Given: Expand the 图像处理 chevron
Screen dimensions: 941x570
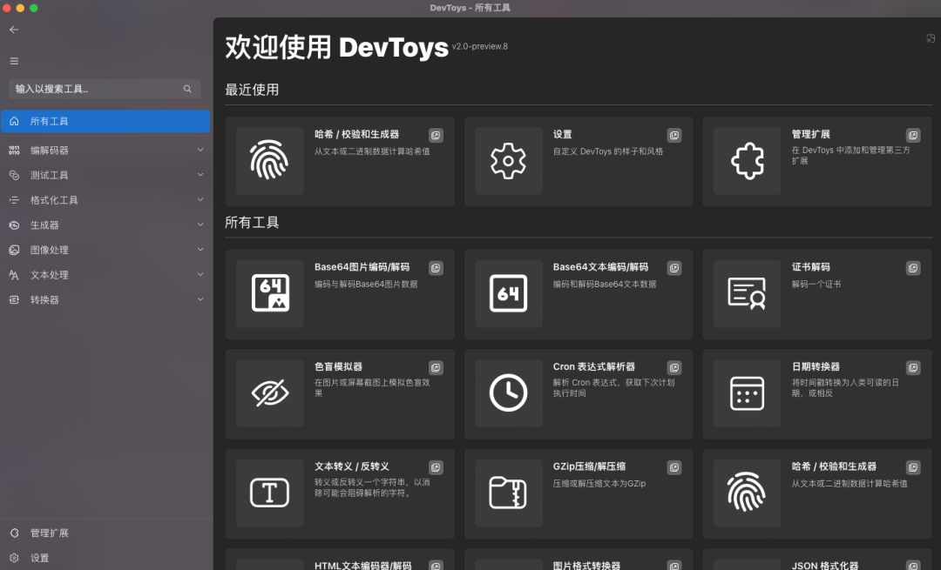Looking at the screenshot, I should 200,250.
